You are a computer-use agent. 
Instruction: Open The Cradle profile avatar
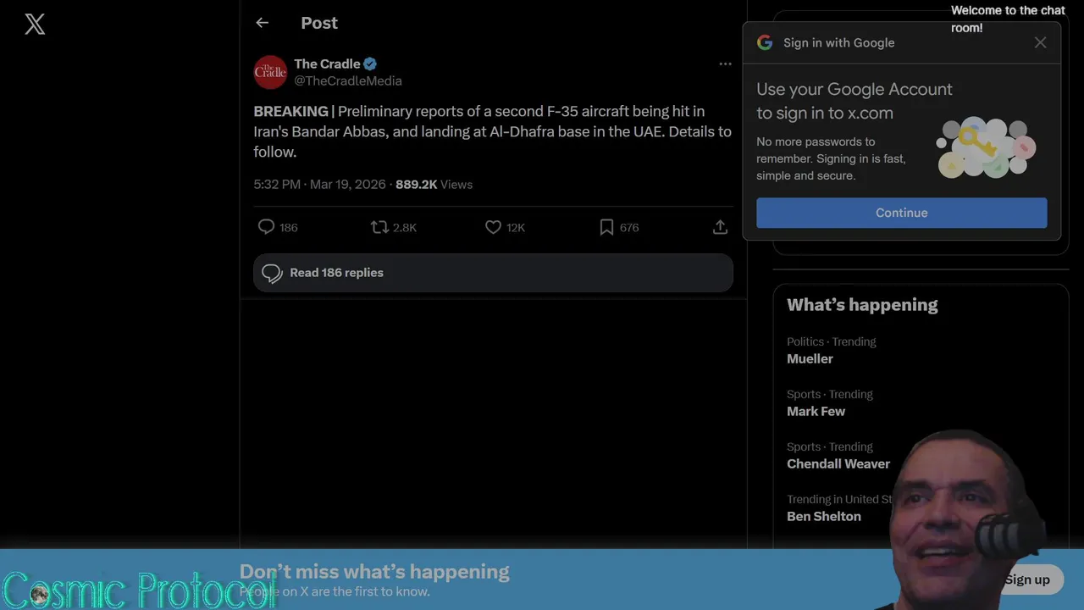coord(270,72)
